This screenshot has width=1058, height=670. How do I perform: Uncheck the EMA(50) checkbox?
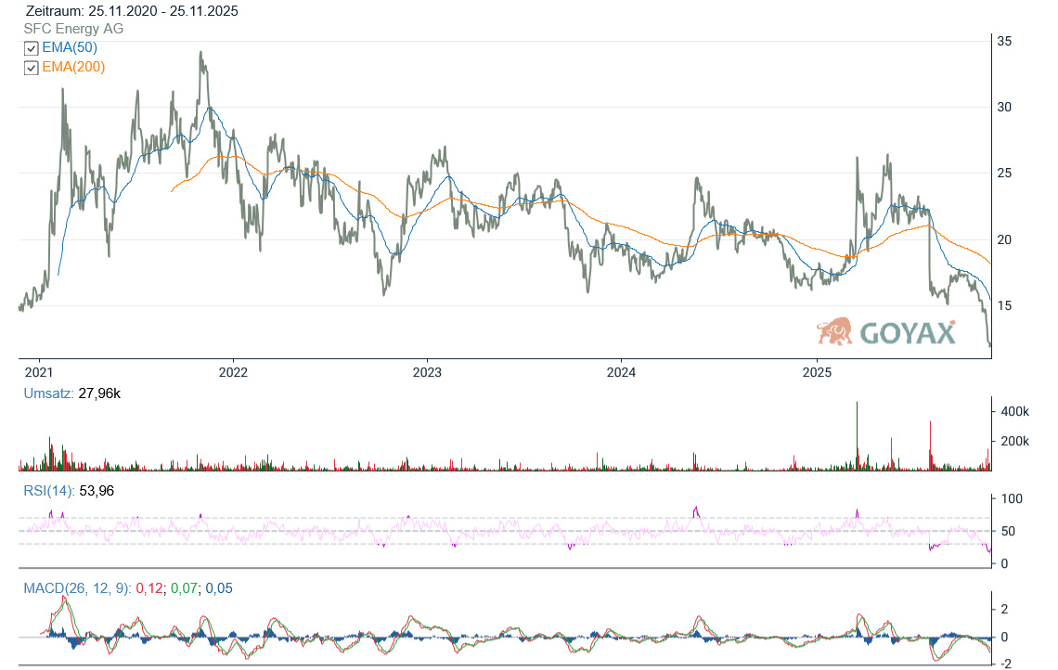pyautogui.click(x=31, y=48)
